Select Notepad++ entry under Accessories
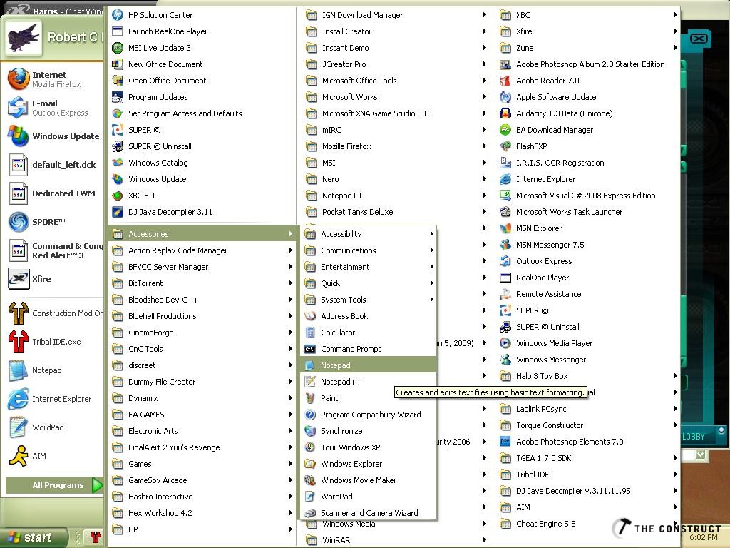730x548 pixels. pos(369,382)
